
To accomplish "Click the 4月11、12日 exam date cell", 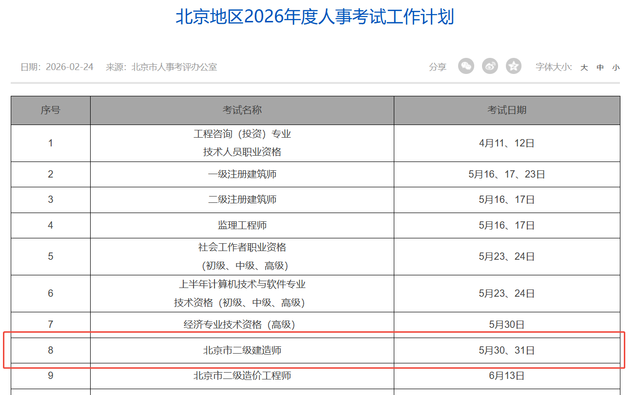I will pos(507,143).
